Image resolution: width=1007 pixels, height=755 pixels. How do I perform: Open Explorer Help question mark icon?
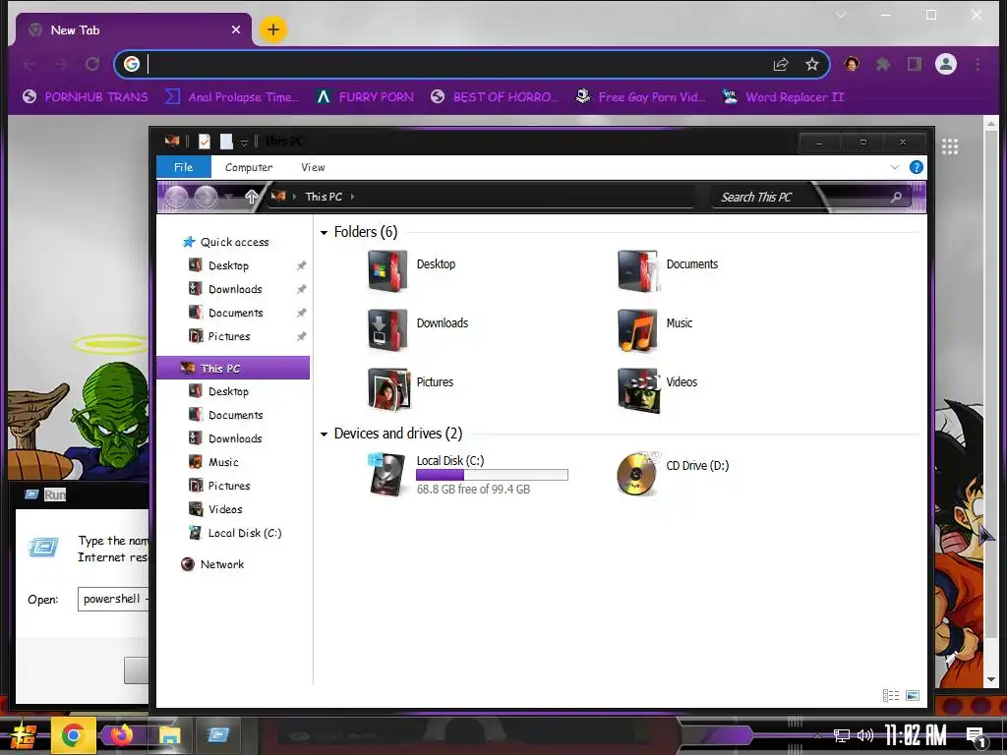click(917, 167)
